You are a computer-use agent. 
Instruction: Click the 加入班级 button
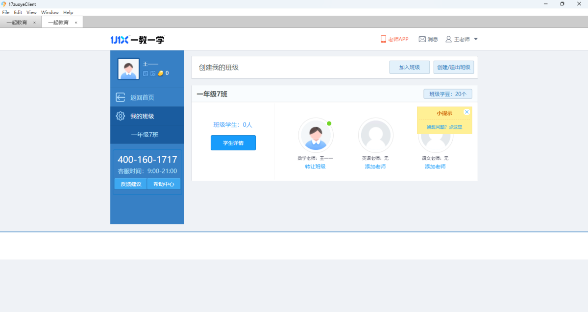pos(409,67)
